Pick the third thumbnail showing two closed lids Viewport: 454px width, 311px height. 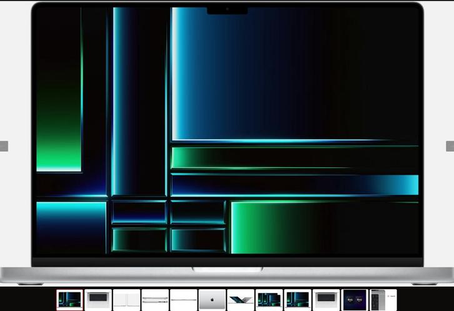pos(126,300)
